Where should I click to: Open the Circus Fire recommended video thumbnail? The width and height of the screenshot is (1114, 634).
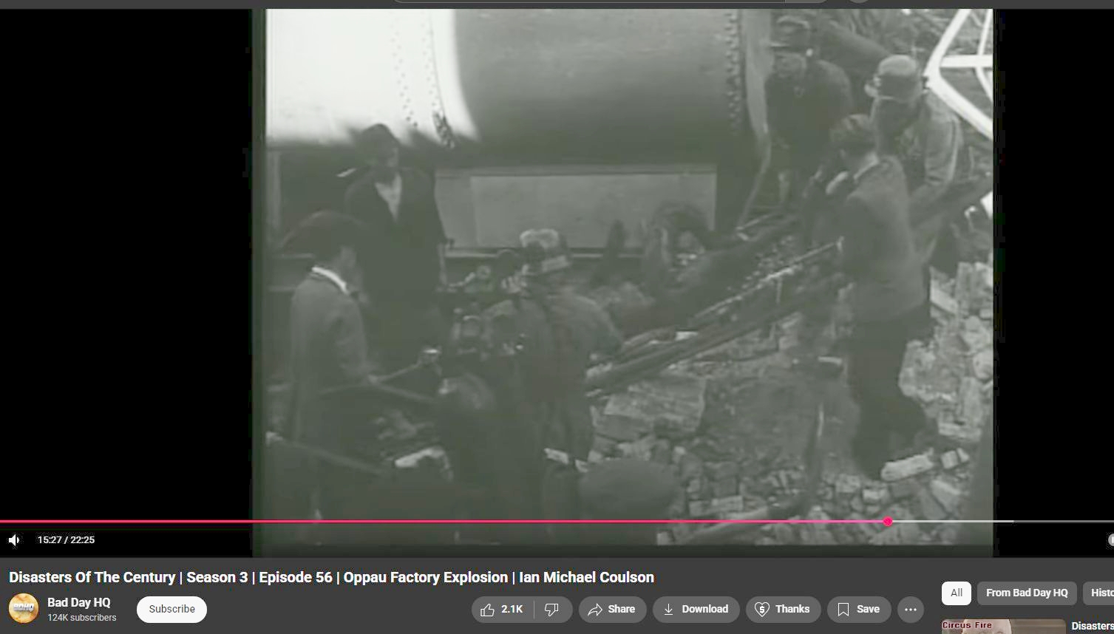(x=1003, y=627)
